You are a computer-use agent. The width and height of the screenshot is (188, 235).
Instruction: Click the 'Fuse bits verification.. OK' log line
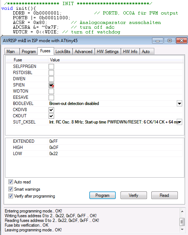coord(26,225)
